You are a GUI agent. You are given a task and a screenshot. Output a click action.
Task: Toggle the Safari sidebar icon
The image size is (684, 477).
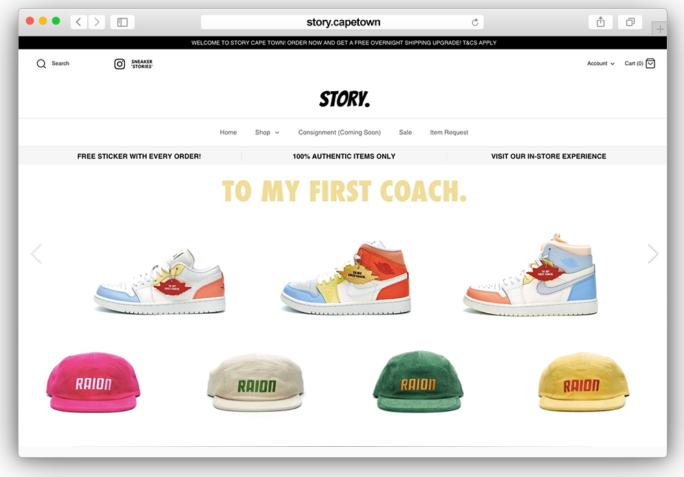point(122,22)
